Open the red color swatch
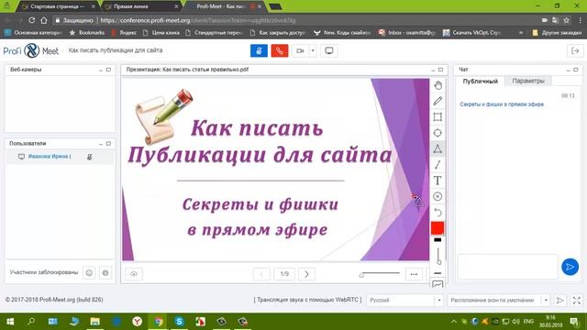The width and height of the screenshot is (587, 330). click(x=437, y=228)
